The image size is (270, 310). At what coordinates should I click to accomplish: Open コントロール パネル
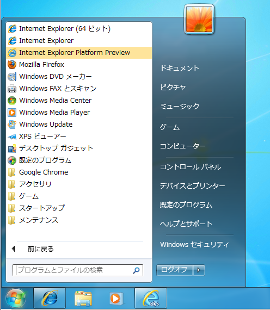point(191,167)
